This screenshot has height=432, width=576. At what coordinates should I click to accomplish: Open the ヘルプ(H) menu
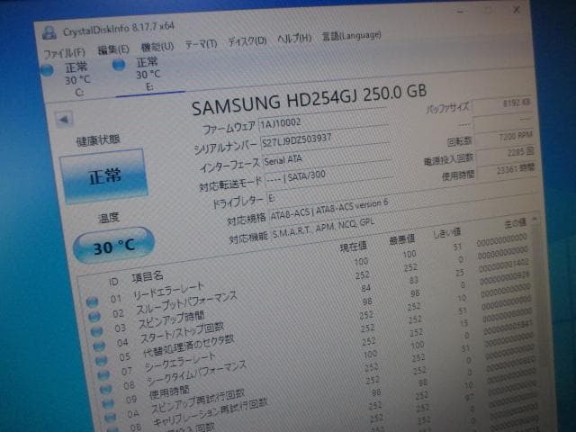click(294, 38)
